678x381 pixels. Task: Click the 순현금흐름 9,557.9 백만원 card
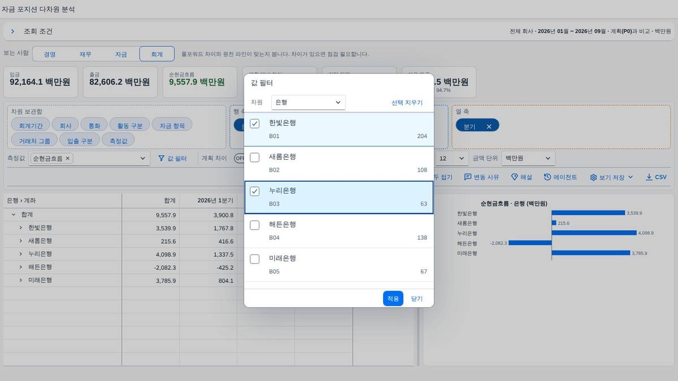[200, 82]
